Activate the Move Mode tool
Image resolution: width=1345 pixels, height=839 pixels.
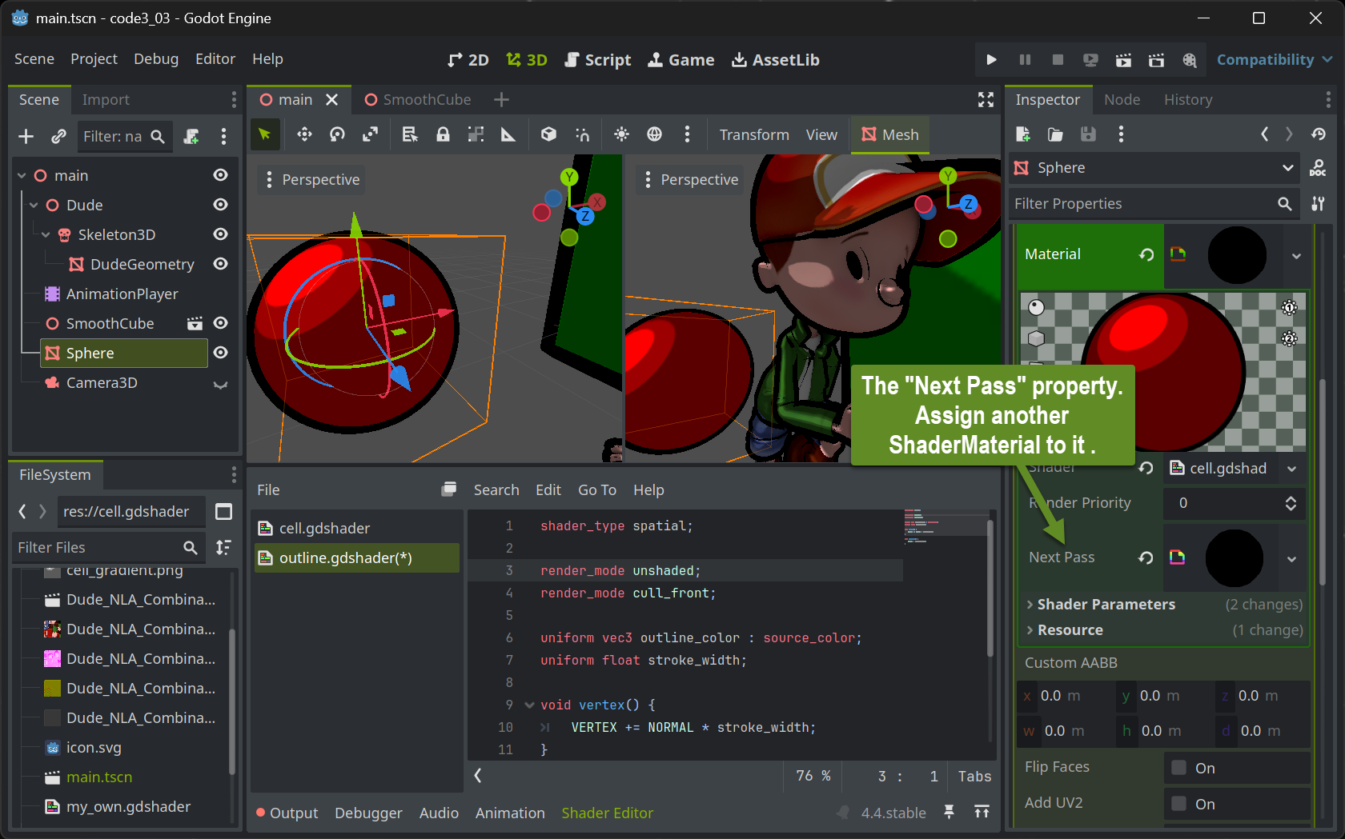pyautogui.click(x=304, y=134)
